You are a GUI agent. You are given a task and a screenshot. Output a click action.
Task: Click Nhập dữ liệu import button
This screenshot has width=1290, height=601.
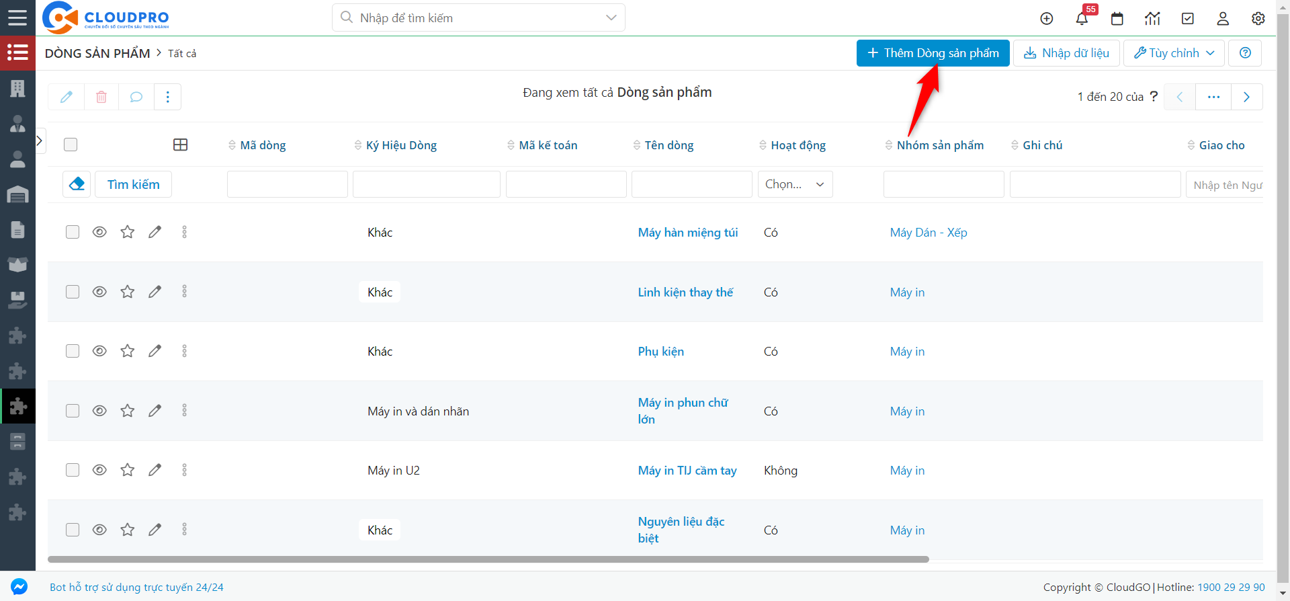[x=1066, y=53]
